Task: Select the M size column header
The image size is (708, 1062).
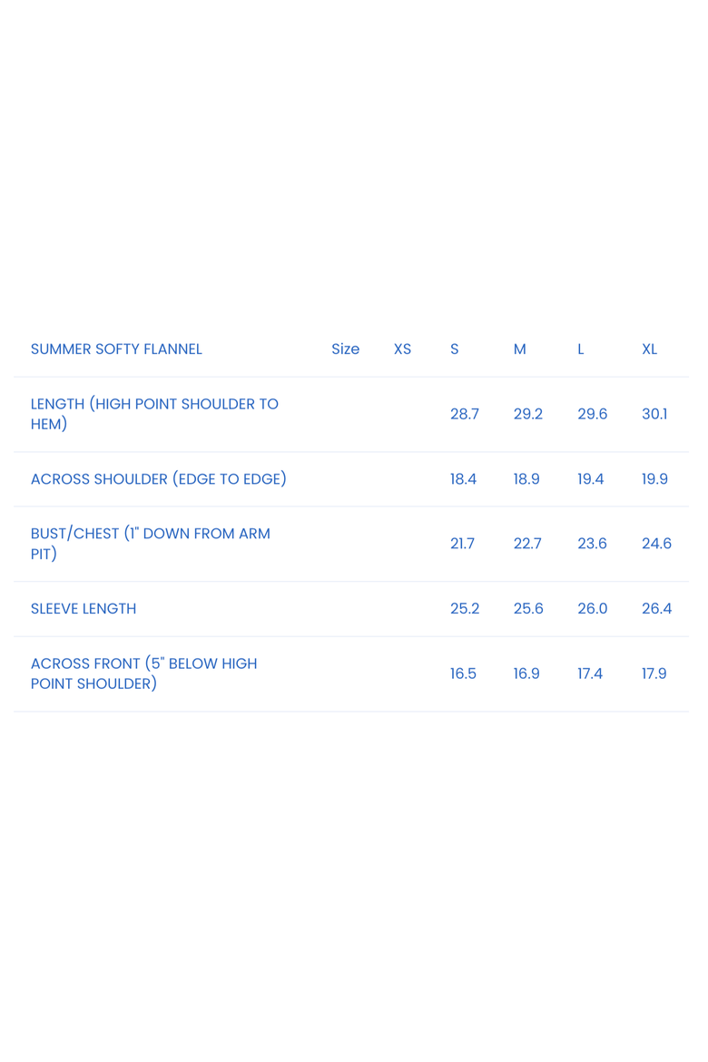Action: point(519,349)
